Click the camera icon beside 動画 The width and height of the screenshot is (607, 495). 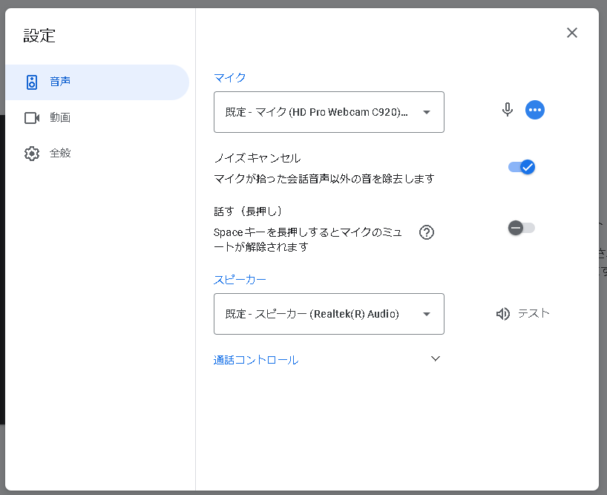pyautogui.click(x=32, y=118)
